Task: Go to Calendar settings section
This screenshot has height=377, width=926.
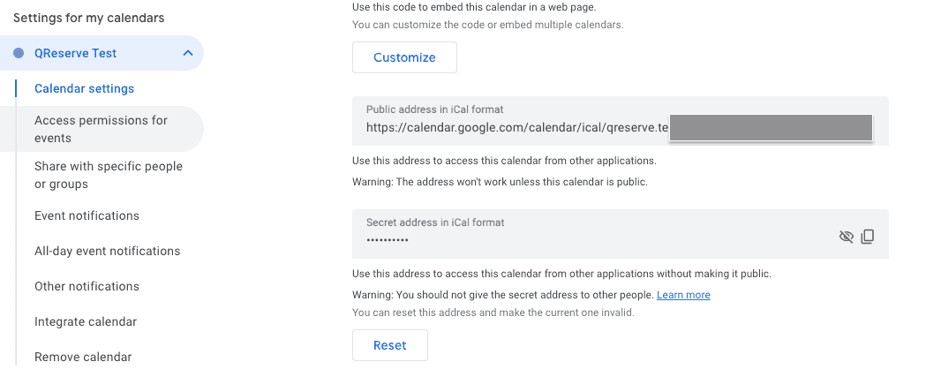Action: (84, 88)
